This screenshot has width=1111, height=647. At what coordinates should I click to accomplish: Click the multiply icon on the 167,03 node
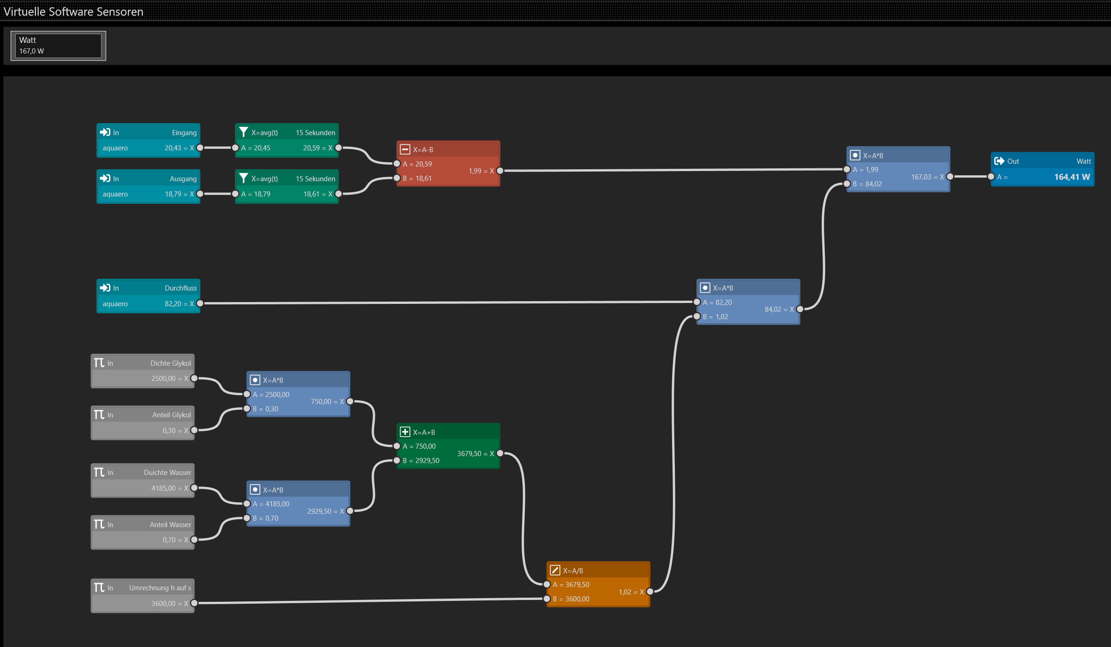[855, 155]
